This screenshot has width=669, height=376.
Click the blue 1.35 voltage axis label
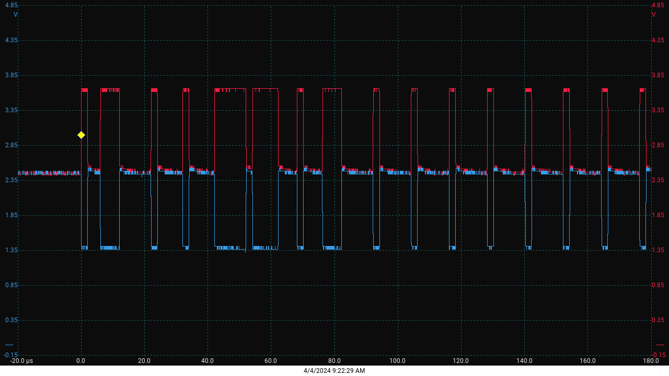[11, 250]
